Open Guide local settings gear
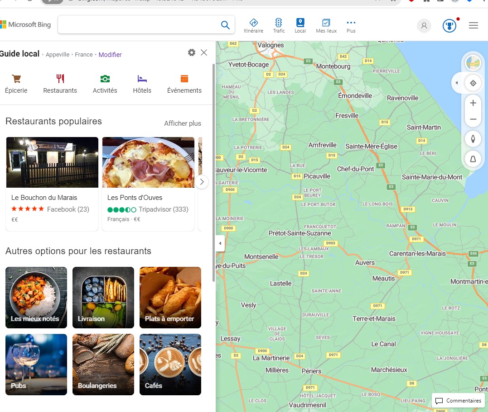The image size is (488, 412). pos(192,52)
